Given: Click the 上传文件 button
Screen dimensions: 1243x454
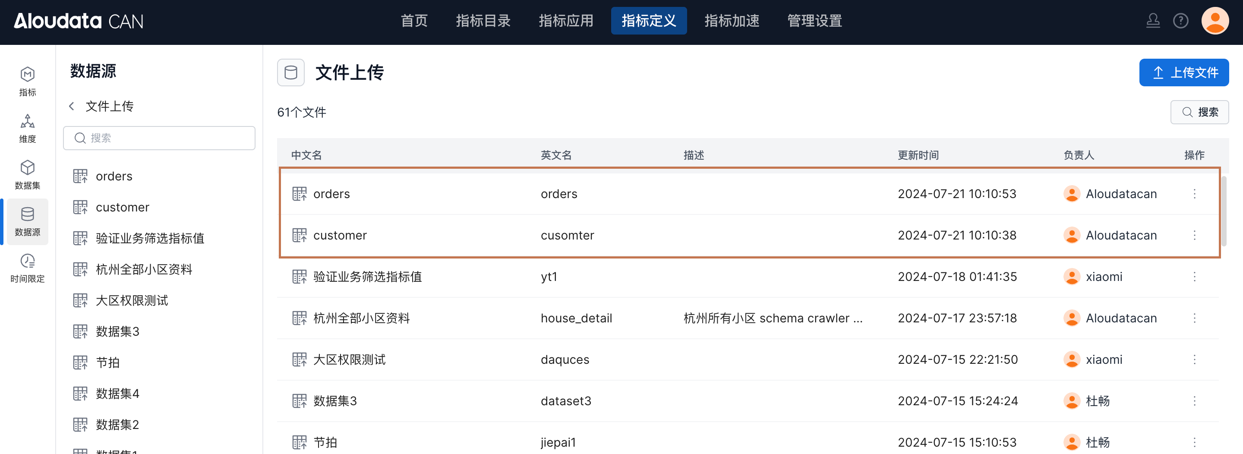Looking at the screenshot, I should (x=1183, y=73).
